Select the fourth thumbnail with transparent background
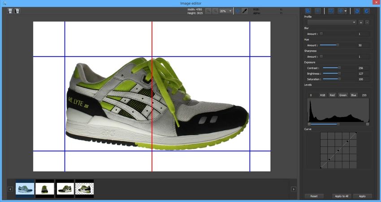Image resolution: width=381 pixels, height=202 pixels. 84,189
